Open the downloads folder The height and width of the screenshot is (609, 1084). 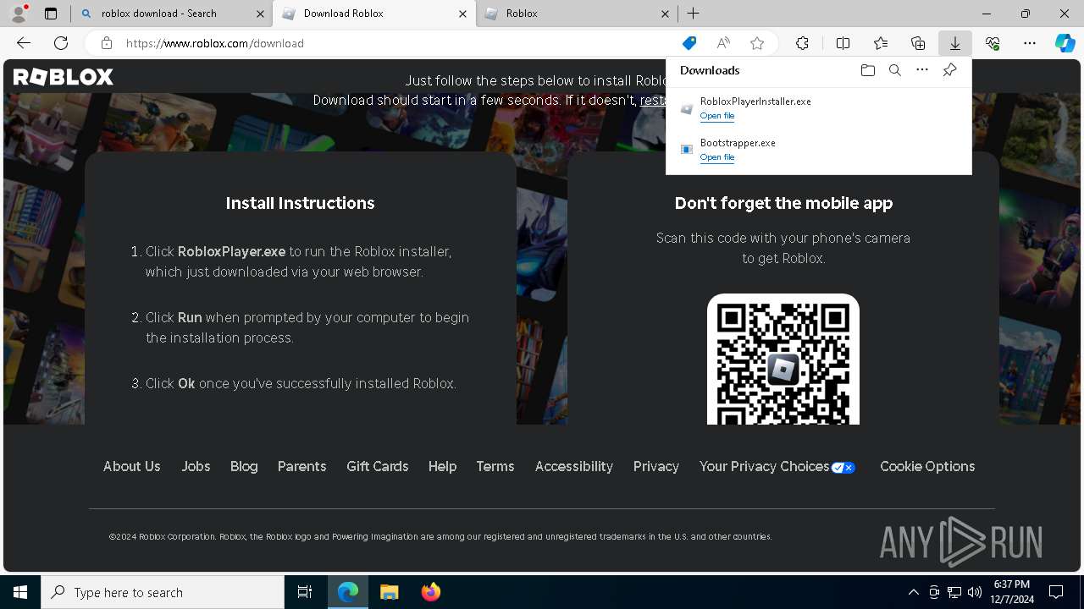[x=867, y=70]
